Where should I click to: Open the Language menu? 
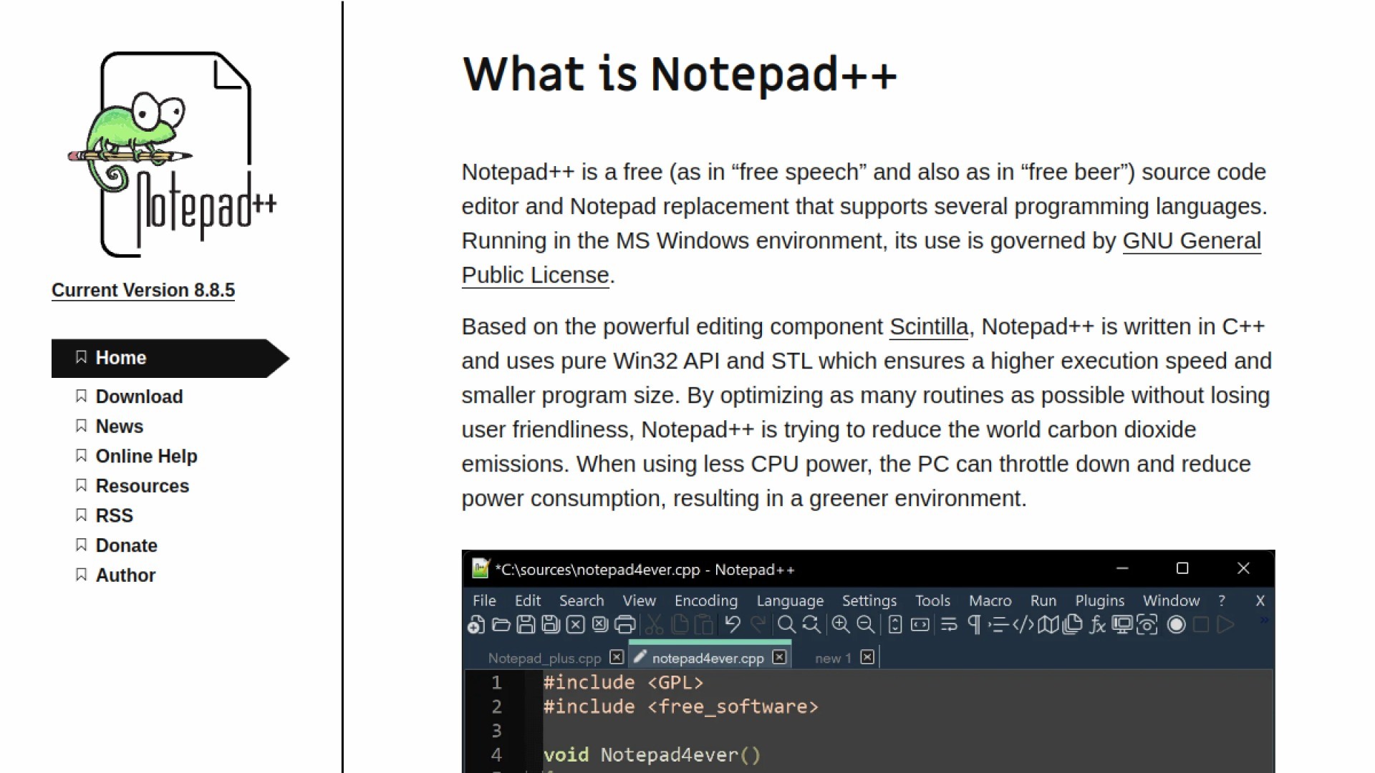pyautogui.click(x=789, y=601)
